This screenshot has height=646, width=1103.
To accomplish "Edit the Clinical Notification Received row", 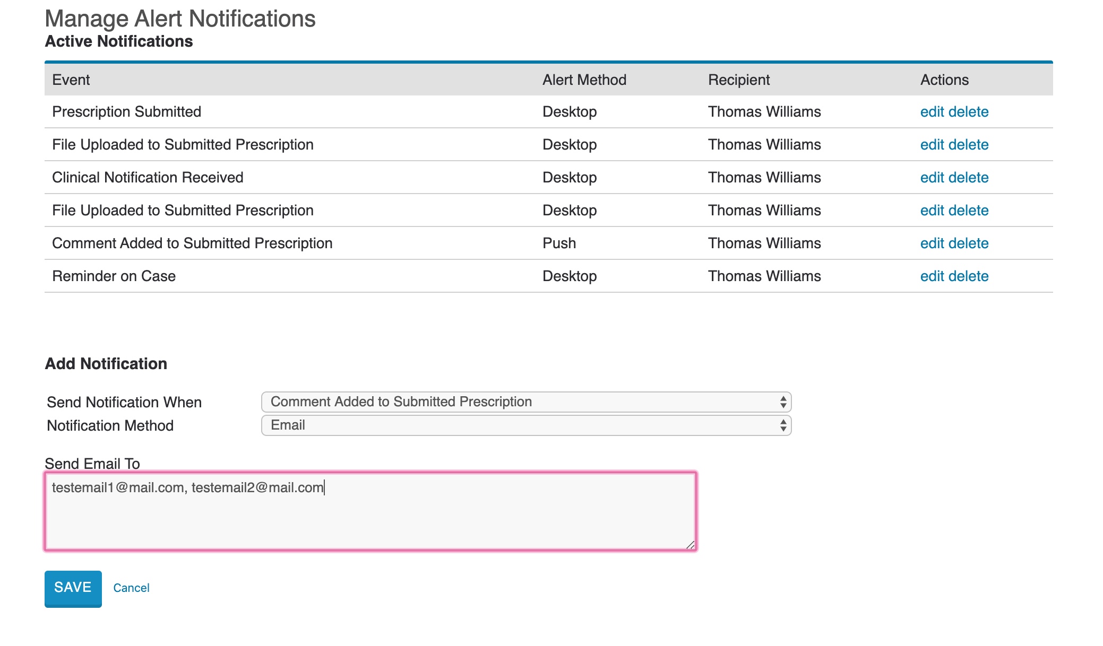I will pyautogui.click(x=932, y=178).
